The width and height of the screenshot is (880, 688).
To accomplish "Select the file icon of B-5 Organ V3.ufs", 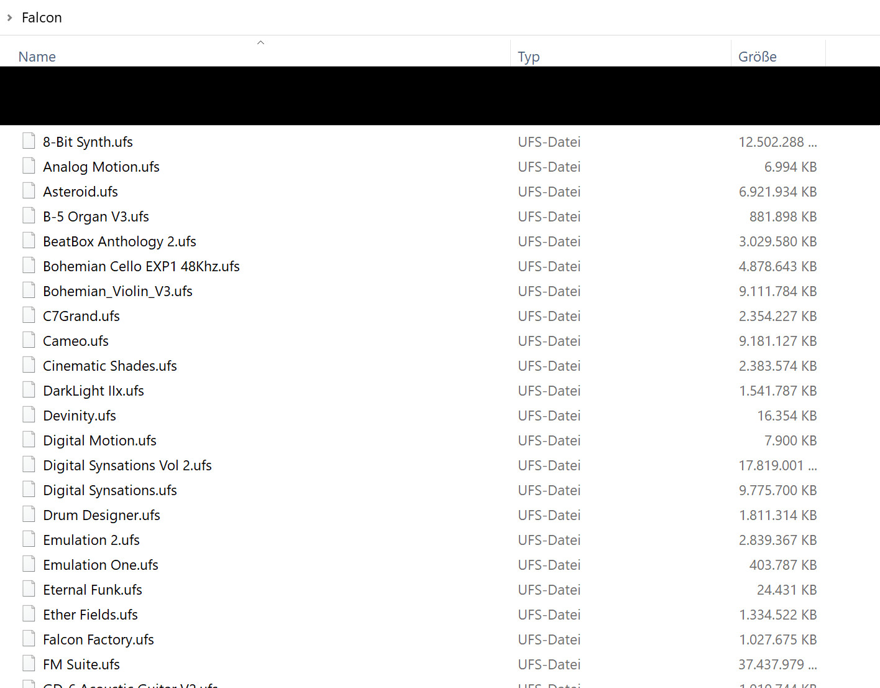I will [x=29, y=216].
